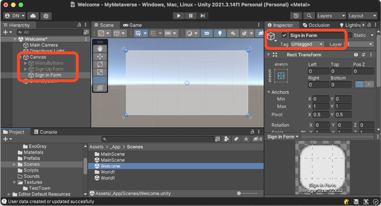Toggle hidden packages count button in Project
Image resolution: width=381 pixels, height=206 pixels.
pos(258,139)
